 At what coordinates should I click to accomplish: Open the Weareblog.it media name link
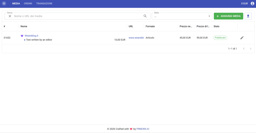31,36
